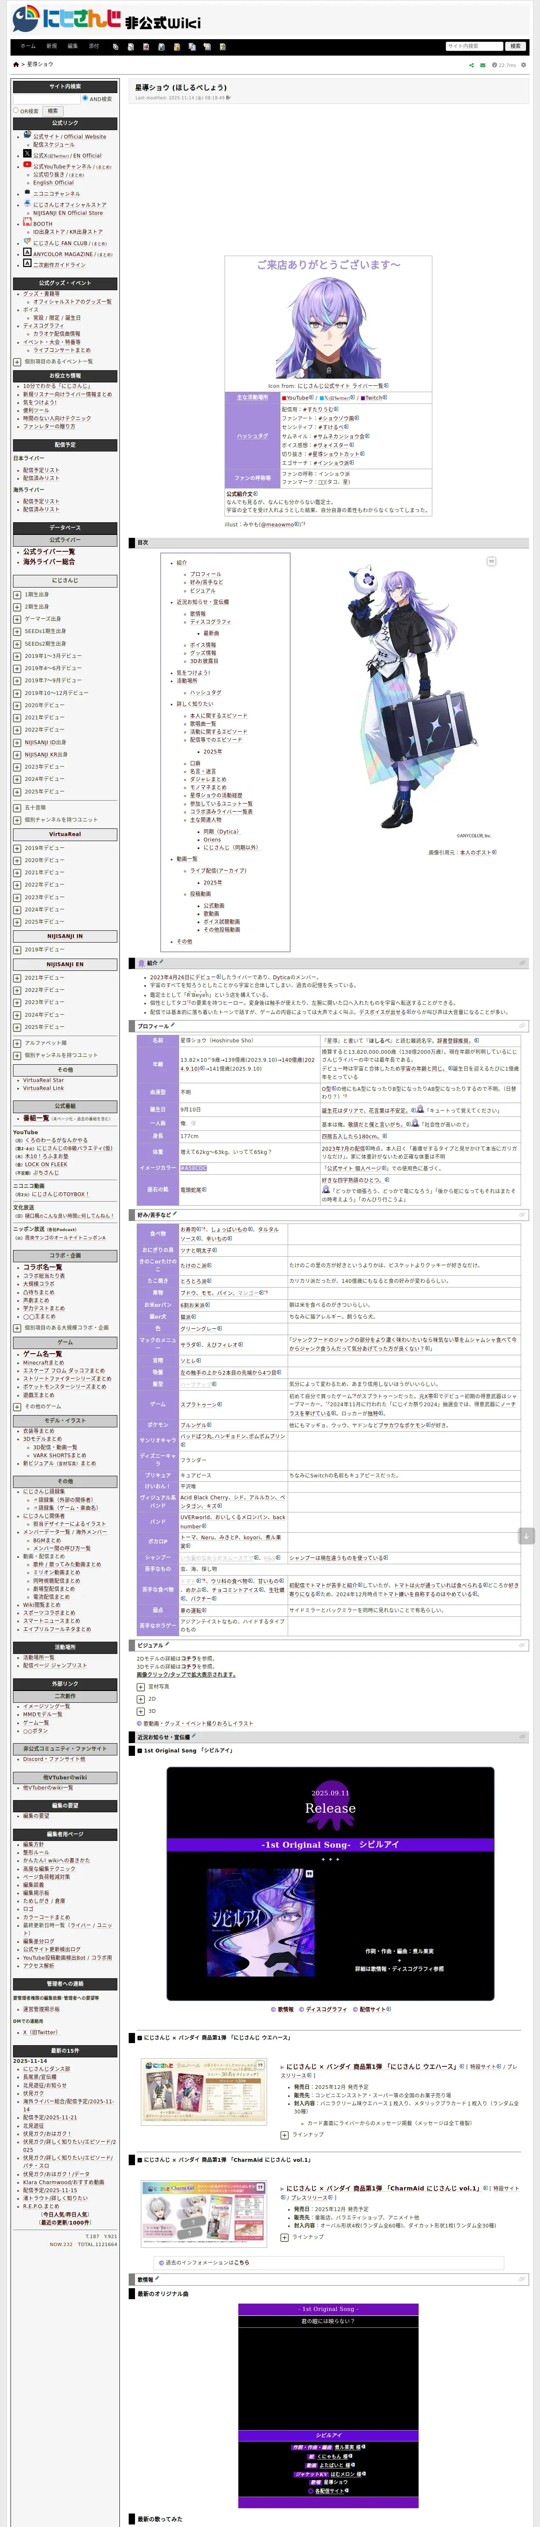Open the BOOTH link in sidebar

[x=43, y=224]
